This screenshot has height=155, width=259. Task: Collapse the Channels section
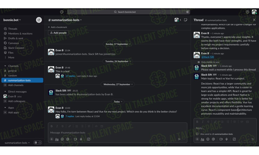[5, 66]
